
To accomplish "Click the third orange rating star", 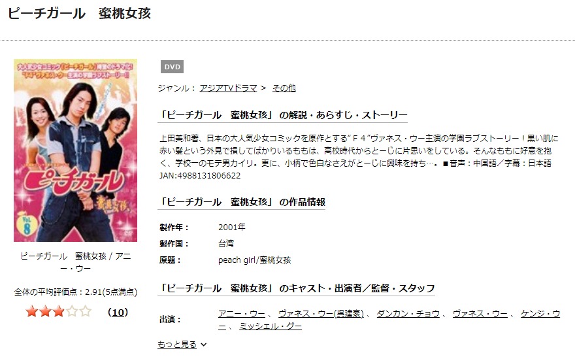I will coord(58,312).
